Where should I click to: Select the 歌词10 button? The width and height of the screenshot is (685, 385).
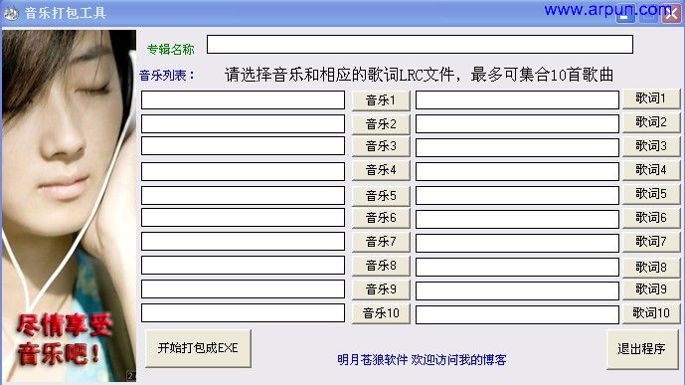pos(651,313)
